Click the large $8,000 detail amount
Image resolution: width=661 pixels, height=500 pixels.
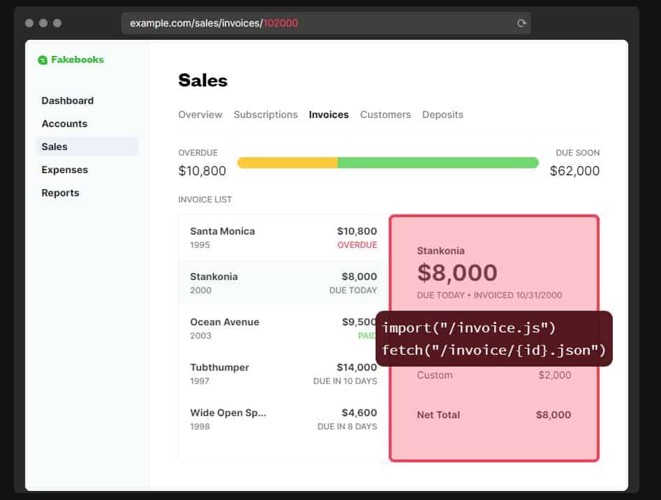pyautogui.click(x=457, y=273)
